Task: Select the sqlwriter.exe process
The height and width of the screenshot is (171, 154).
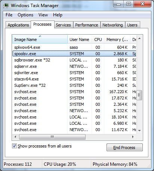Action: tap(74, 73)
